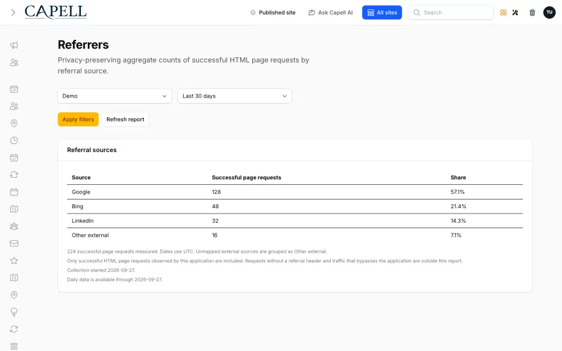This screenshot has height=351, width=562.
Task: Click the Published site link
Action: tap(273, 12)
